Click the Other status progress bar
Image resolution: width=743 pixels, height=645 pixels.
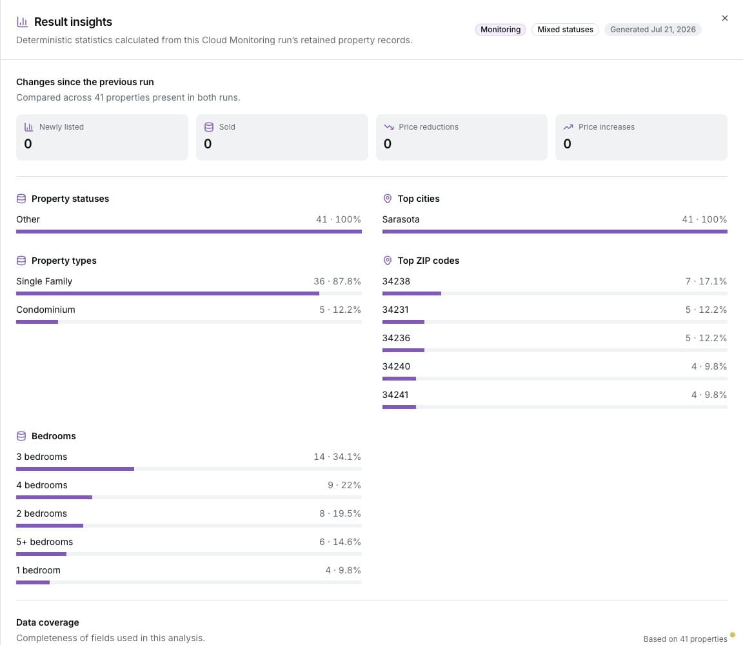188,232
